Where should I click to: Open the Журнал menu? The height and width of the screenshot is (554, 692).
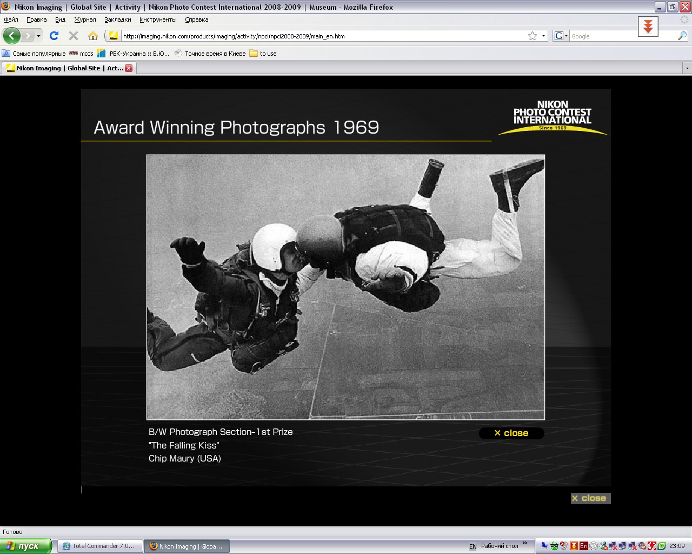tap(85, 19)
